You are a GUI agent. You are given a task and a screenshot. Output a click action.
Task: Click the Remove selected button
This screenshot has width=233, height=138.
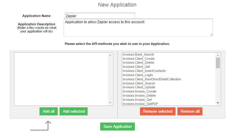tap(158, 111)
